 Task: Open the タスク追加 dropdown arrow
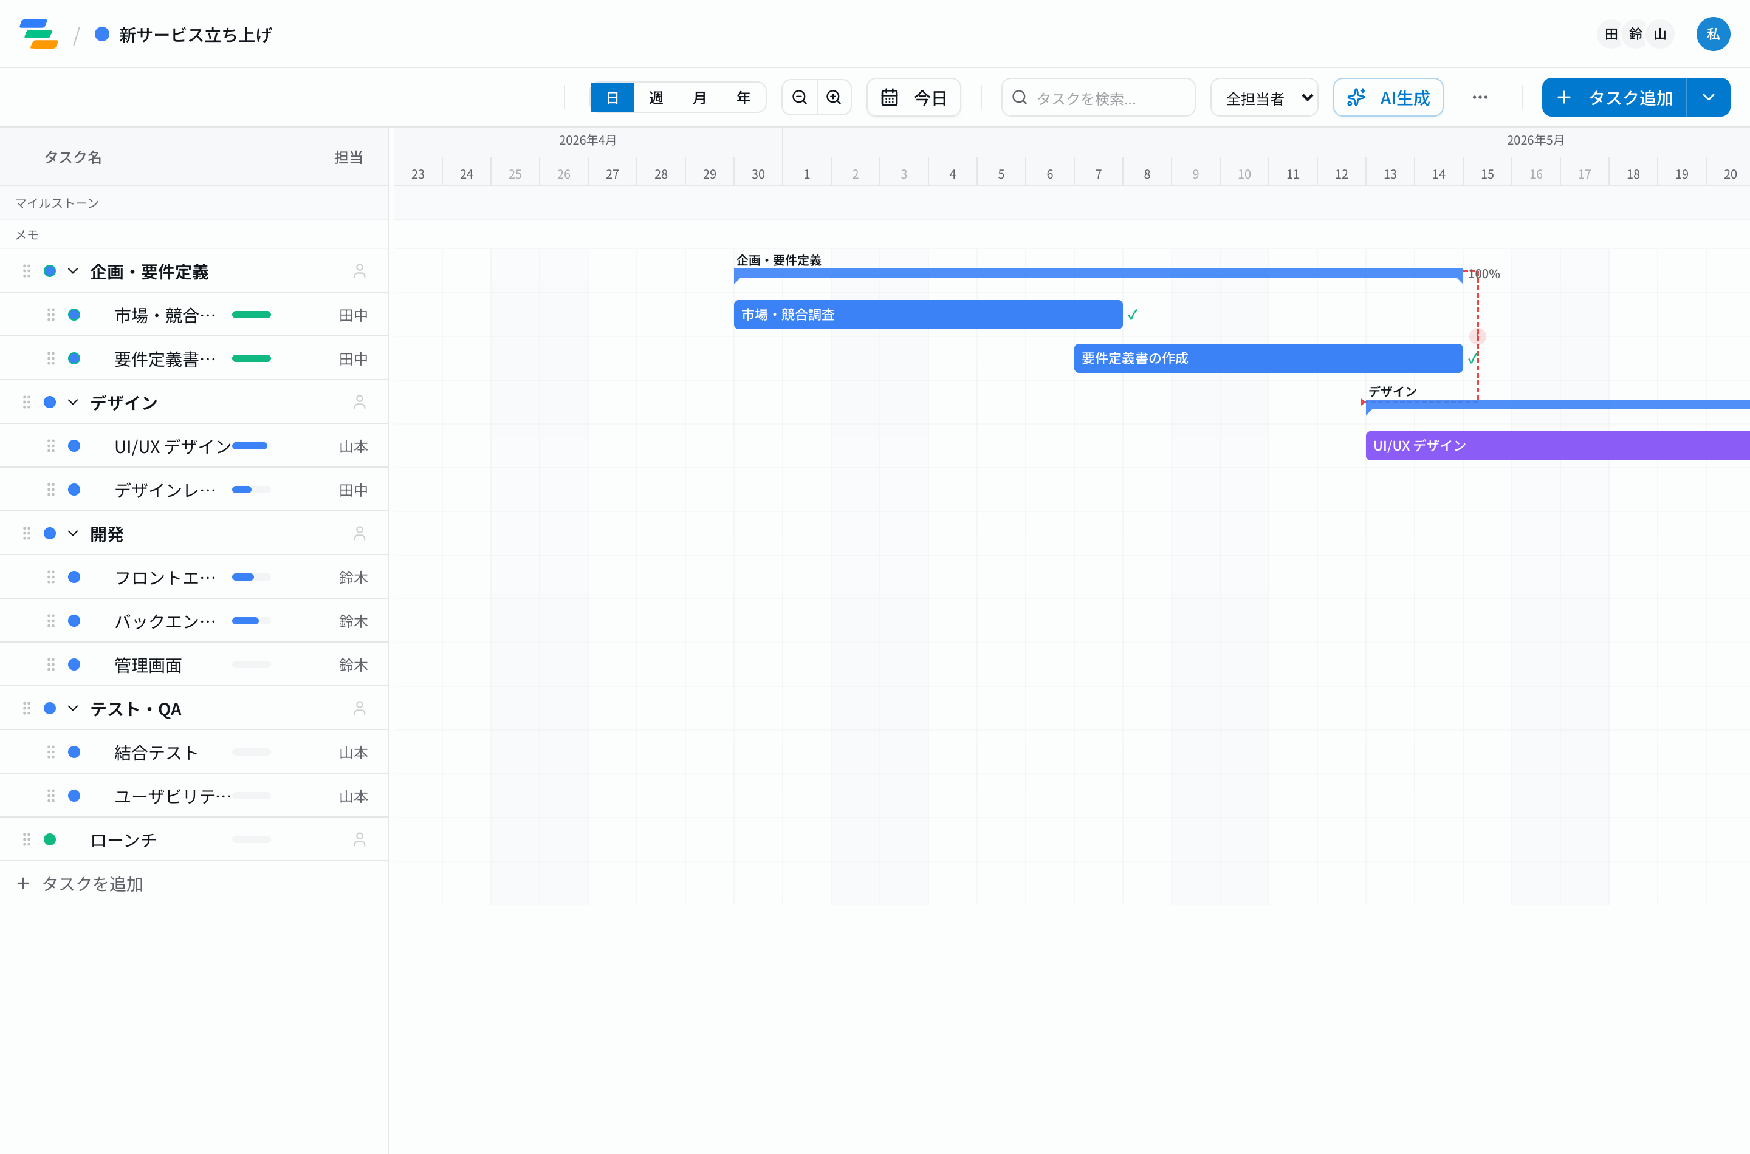pos(1708,97)
